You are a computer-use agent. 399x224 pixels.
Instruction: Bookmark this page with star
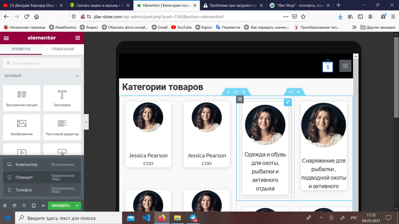coord(303,17)
